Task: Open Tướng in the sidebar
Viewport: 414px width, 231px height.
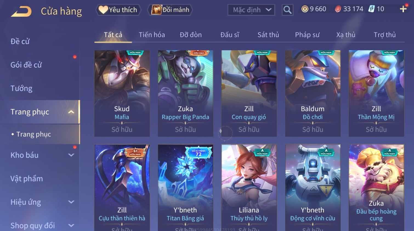Action: (21, 88)
